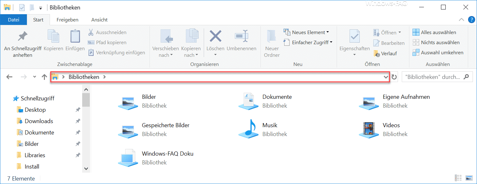Create a Neuer Ordner

tap(272, 44)
